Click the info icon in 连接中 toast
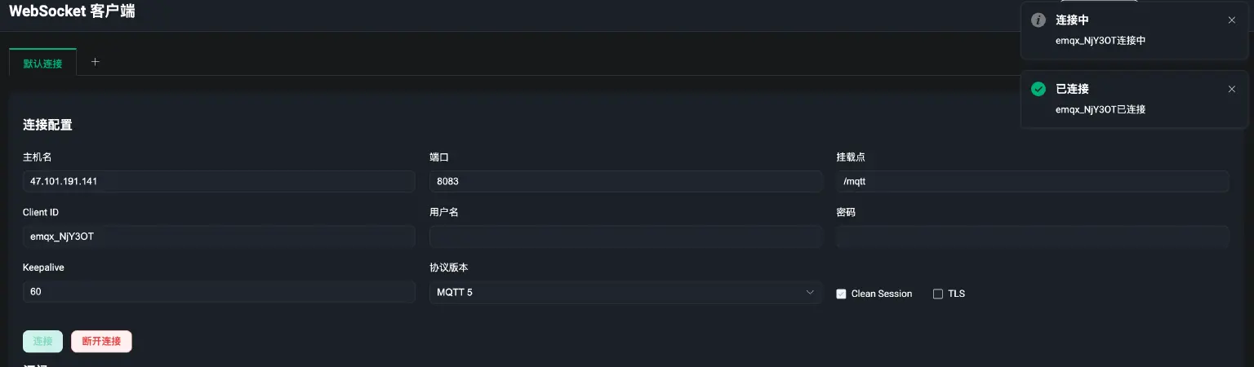The height and width of the screenshot is (367, 1254). click(x=1038, y=20)
